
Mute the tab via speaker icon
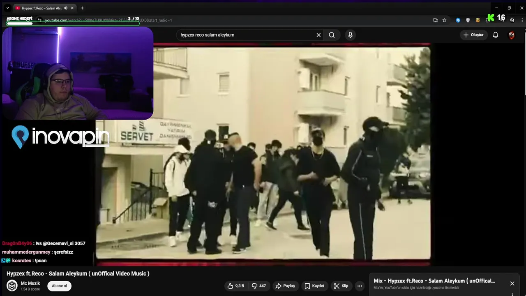pos(66,8)
